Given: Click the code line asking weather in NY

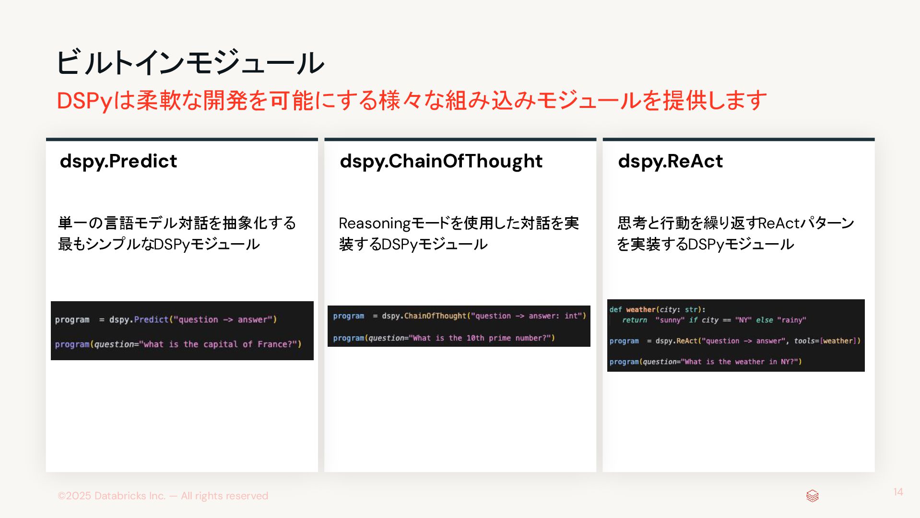Looking at the screenshot, I should [706, 362].
